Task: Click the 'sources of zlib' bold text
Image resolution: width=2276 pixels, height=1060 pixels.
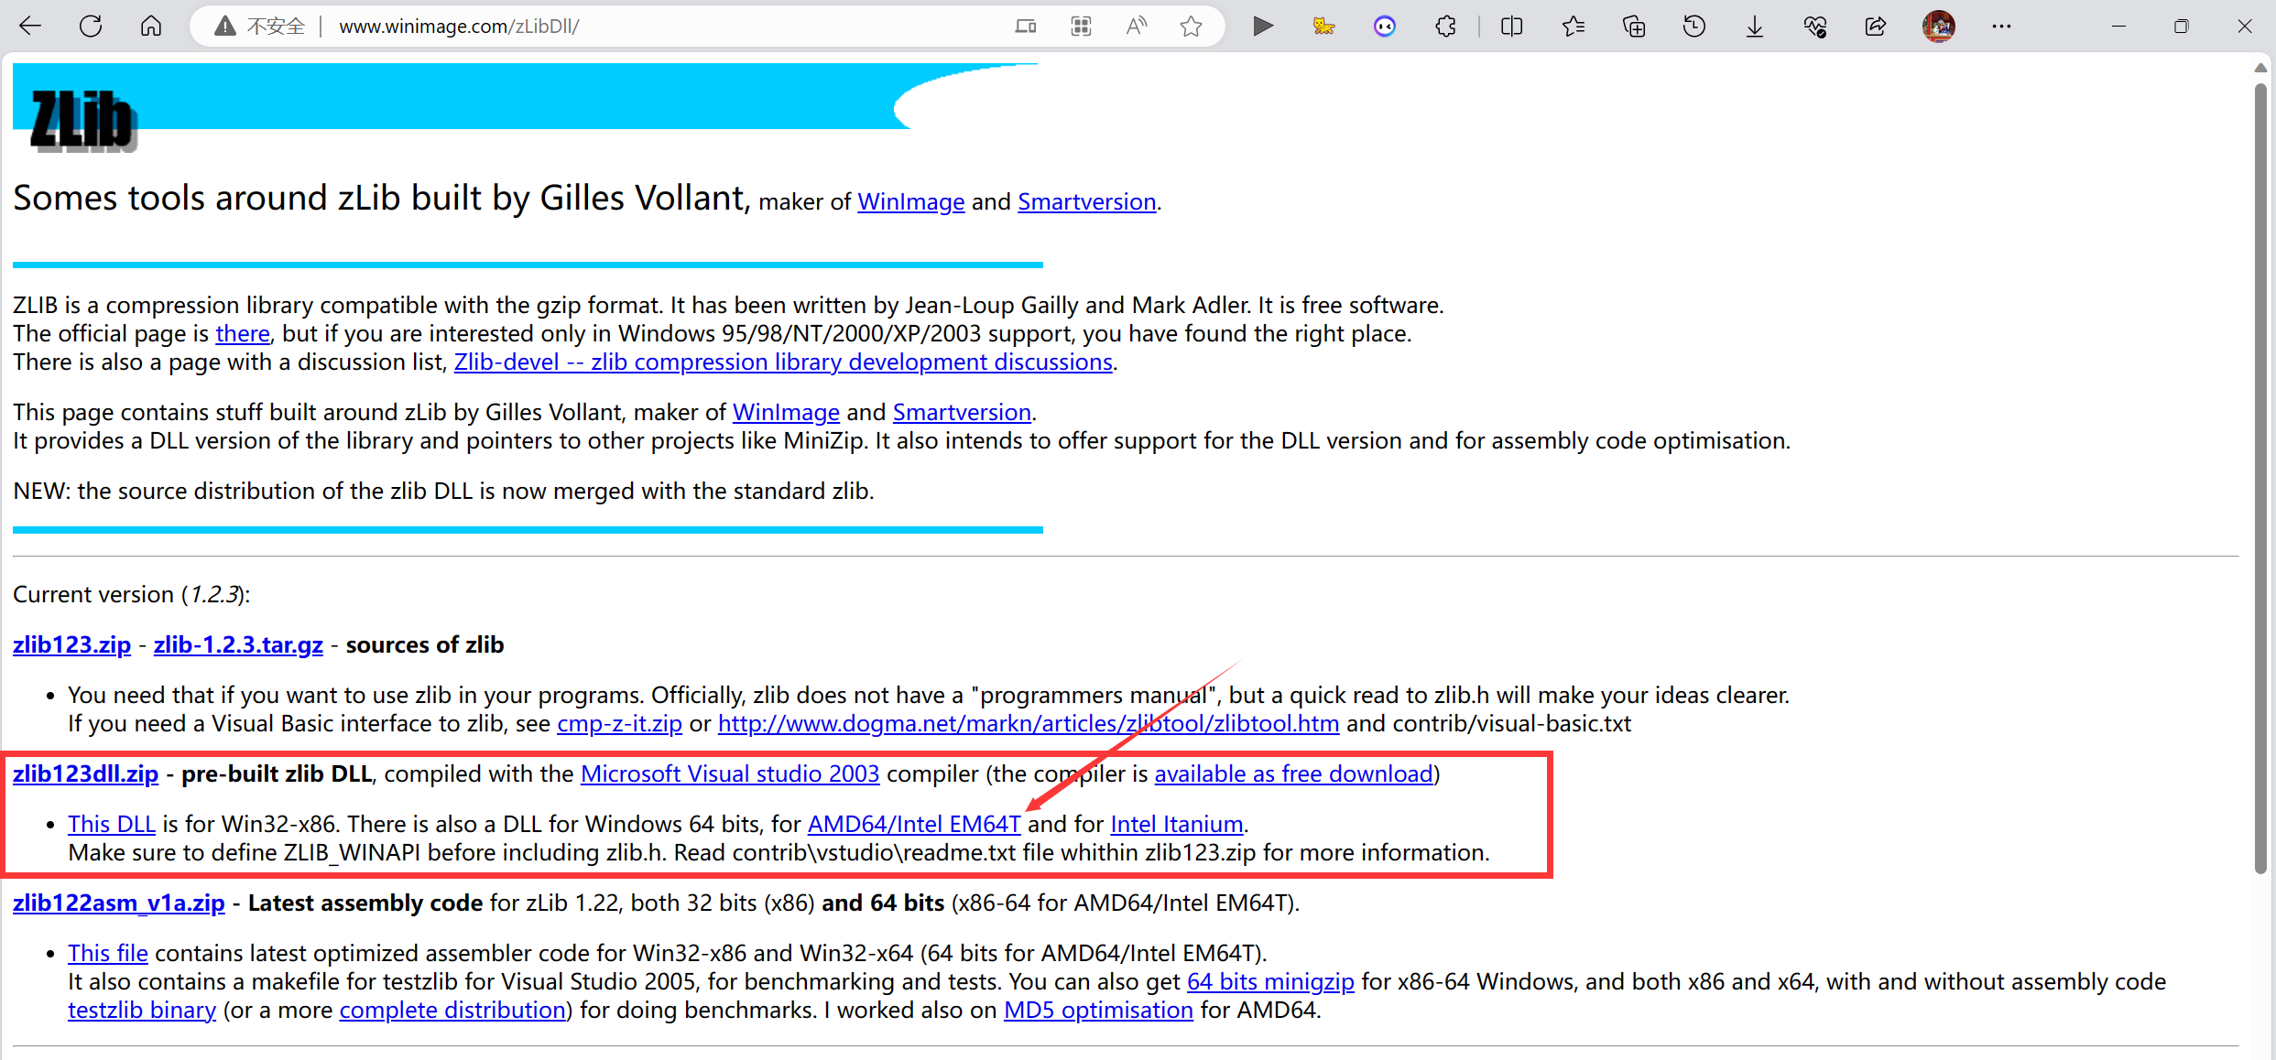Action: point(424,644)
